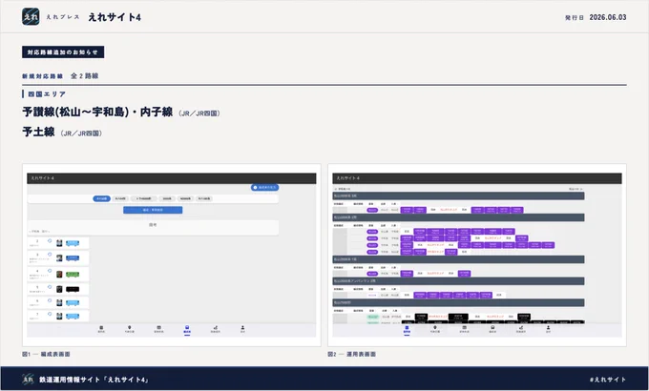649x391 pixels.
Task: Click the black train car icon in figure 1 row 5
Action: [x=73, y=289]
